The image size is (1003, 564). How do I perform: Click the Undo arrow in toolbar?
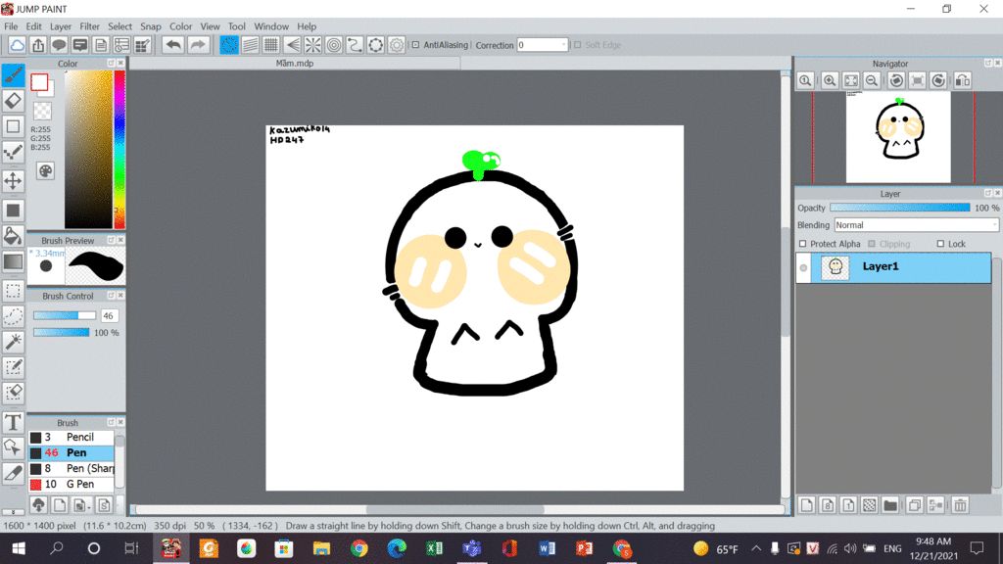click(172, 45)
